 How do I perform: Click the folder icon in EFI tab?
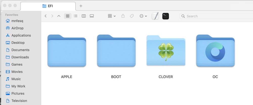coord(44,6)
